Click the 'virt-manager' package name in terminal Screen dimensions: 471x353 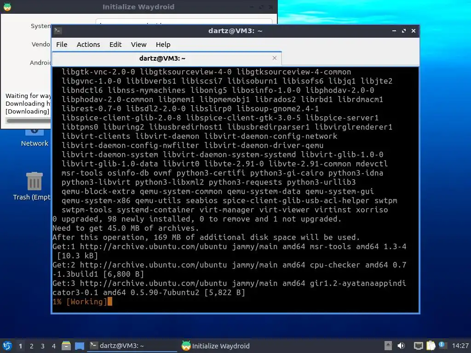tap(227, 210)
